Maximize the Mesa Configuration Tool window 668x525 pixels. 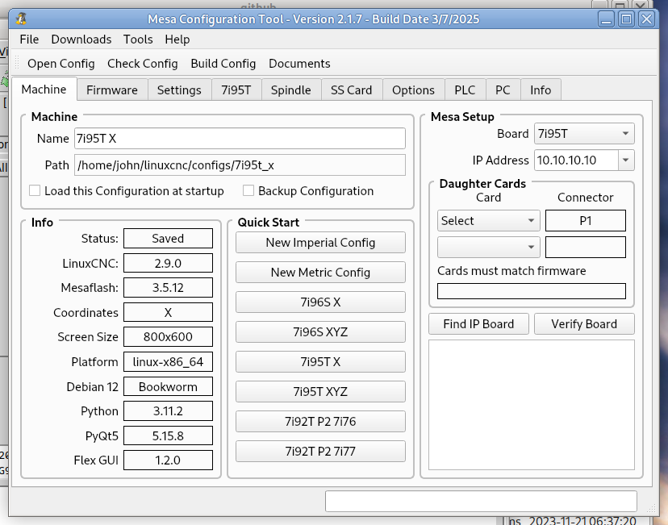(x=626, y=19)
